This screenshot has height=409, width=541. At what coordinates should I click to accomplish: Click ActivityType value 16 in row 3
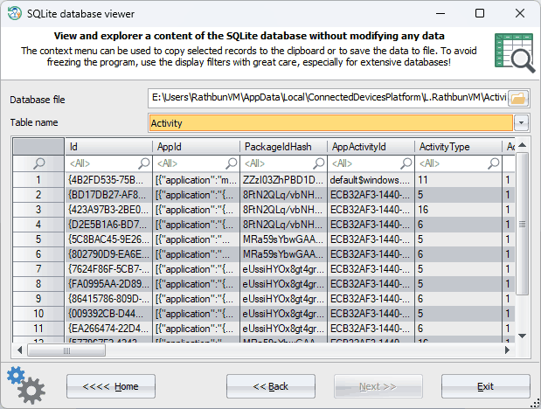click(458, 210)
